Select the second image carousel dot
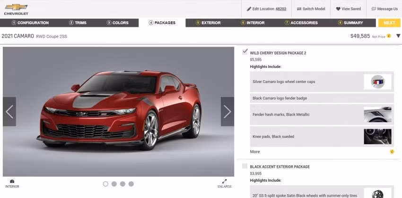 [x=114, y=184]
